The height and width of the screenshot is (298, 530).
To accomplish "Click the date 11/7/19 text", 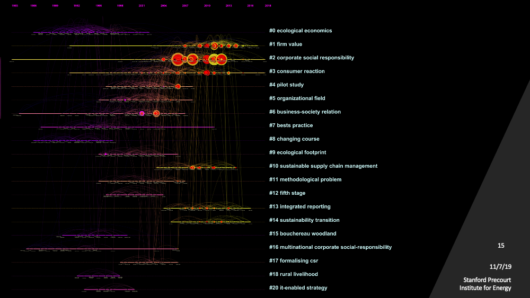I will (x=500, y=267).
